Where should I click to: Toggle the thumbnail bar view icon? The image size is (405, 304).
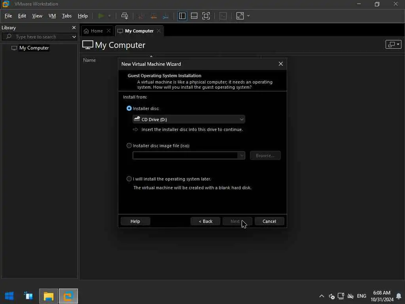pyautogui.click(x=194, y=16)
